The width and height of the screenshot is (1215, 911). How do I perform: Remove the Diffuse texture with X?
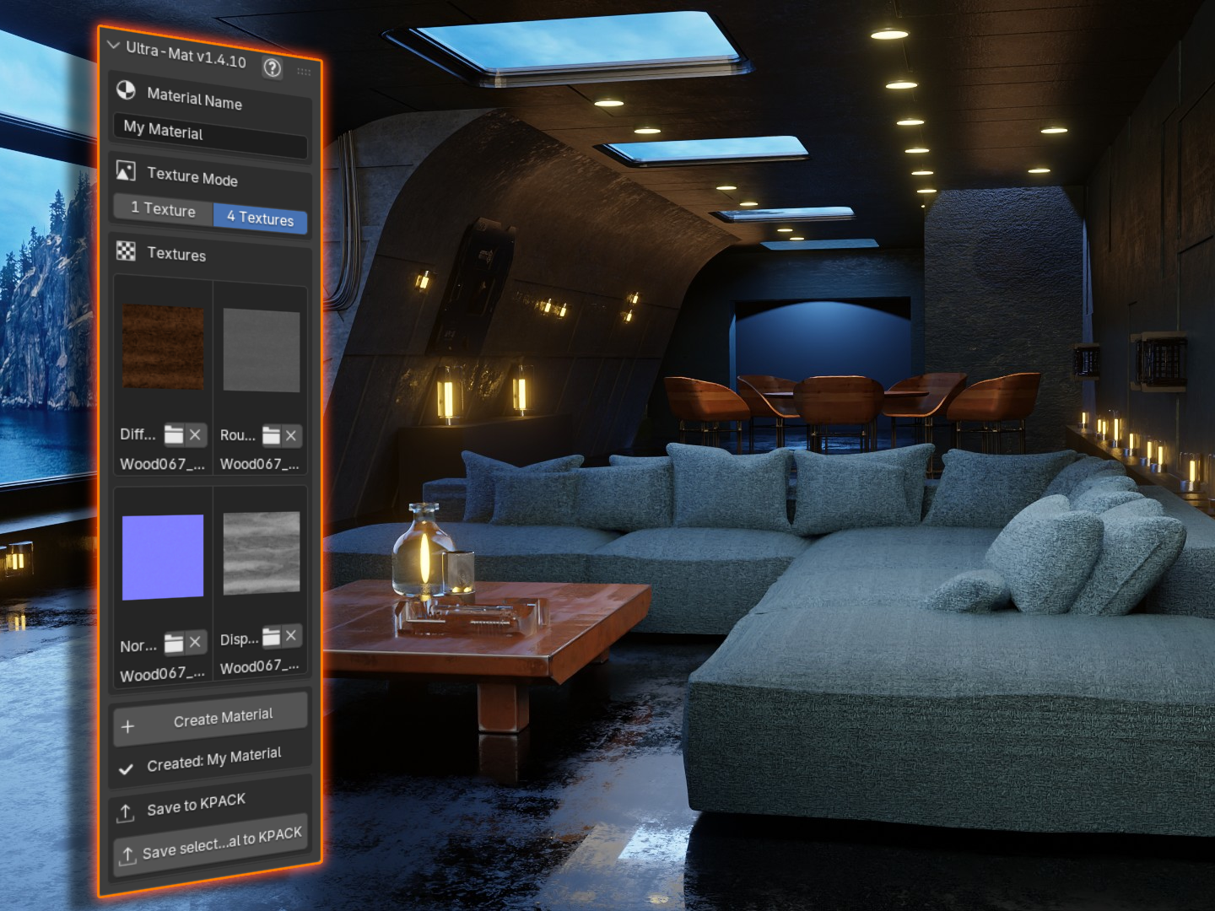click(x=195, y=434)
